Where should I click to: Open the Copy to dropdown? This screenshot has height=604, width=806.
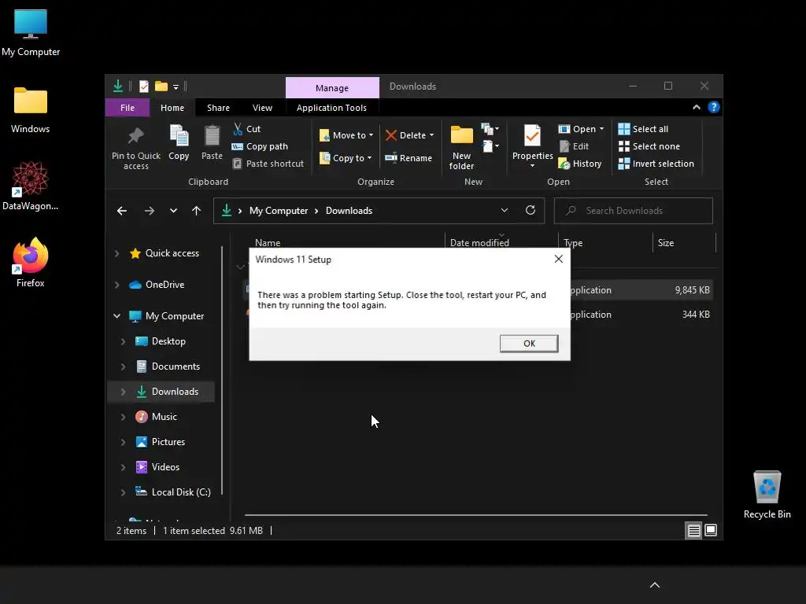(346, 158)
